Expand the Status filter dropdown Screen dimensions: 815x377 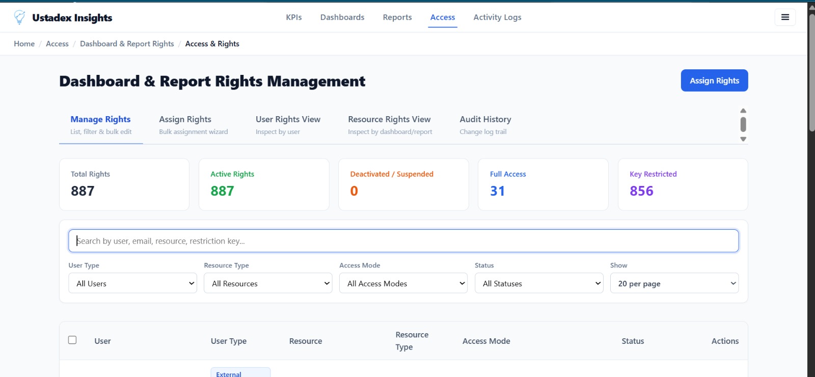click(539, 283)
